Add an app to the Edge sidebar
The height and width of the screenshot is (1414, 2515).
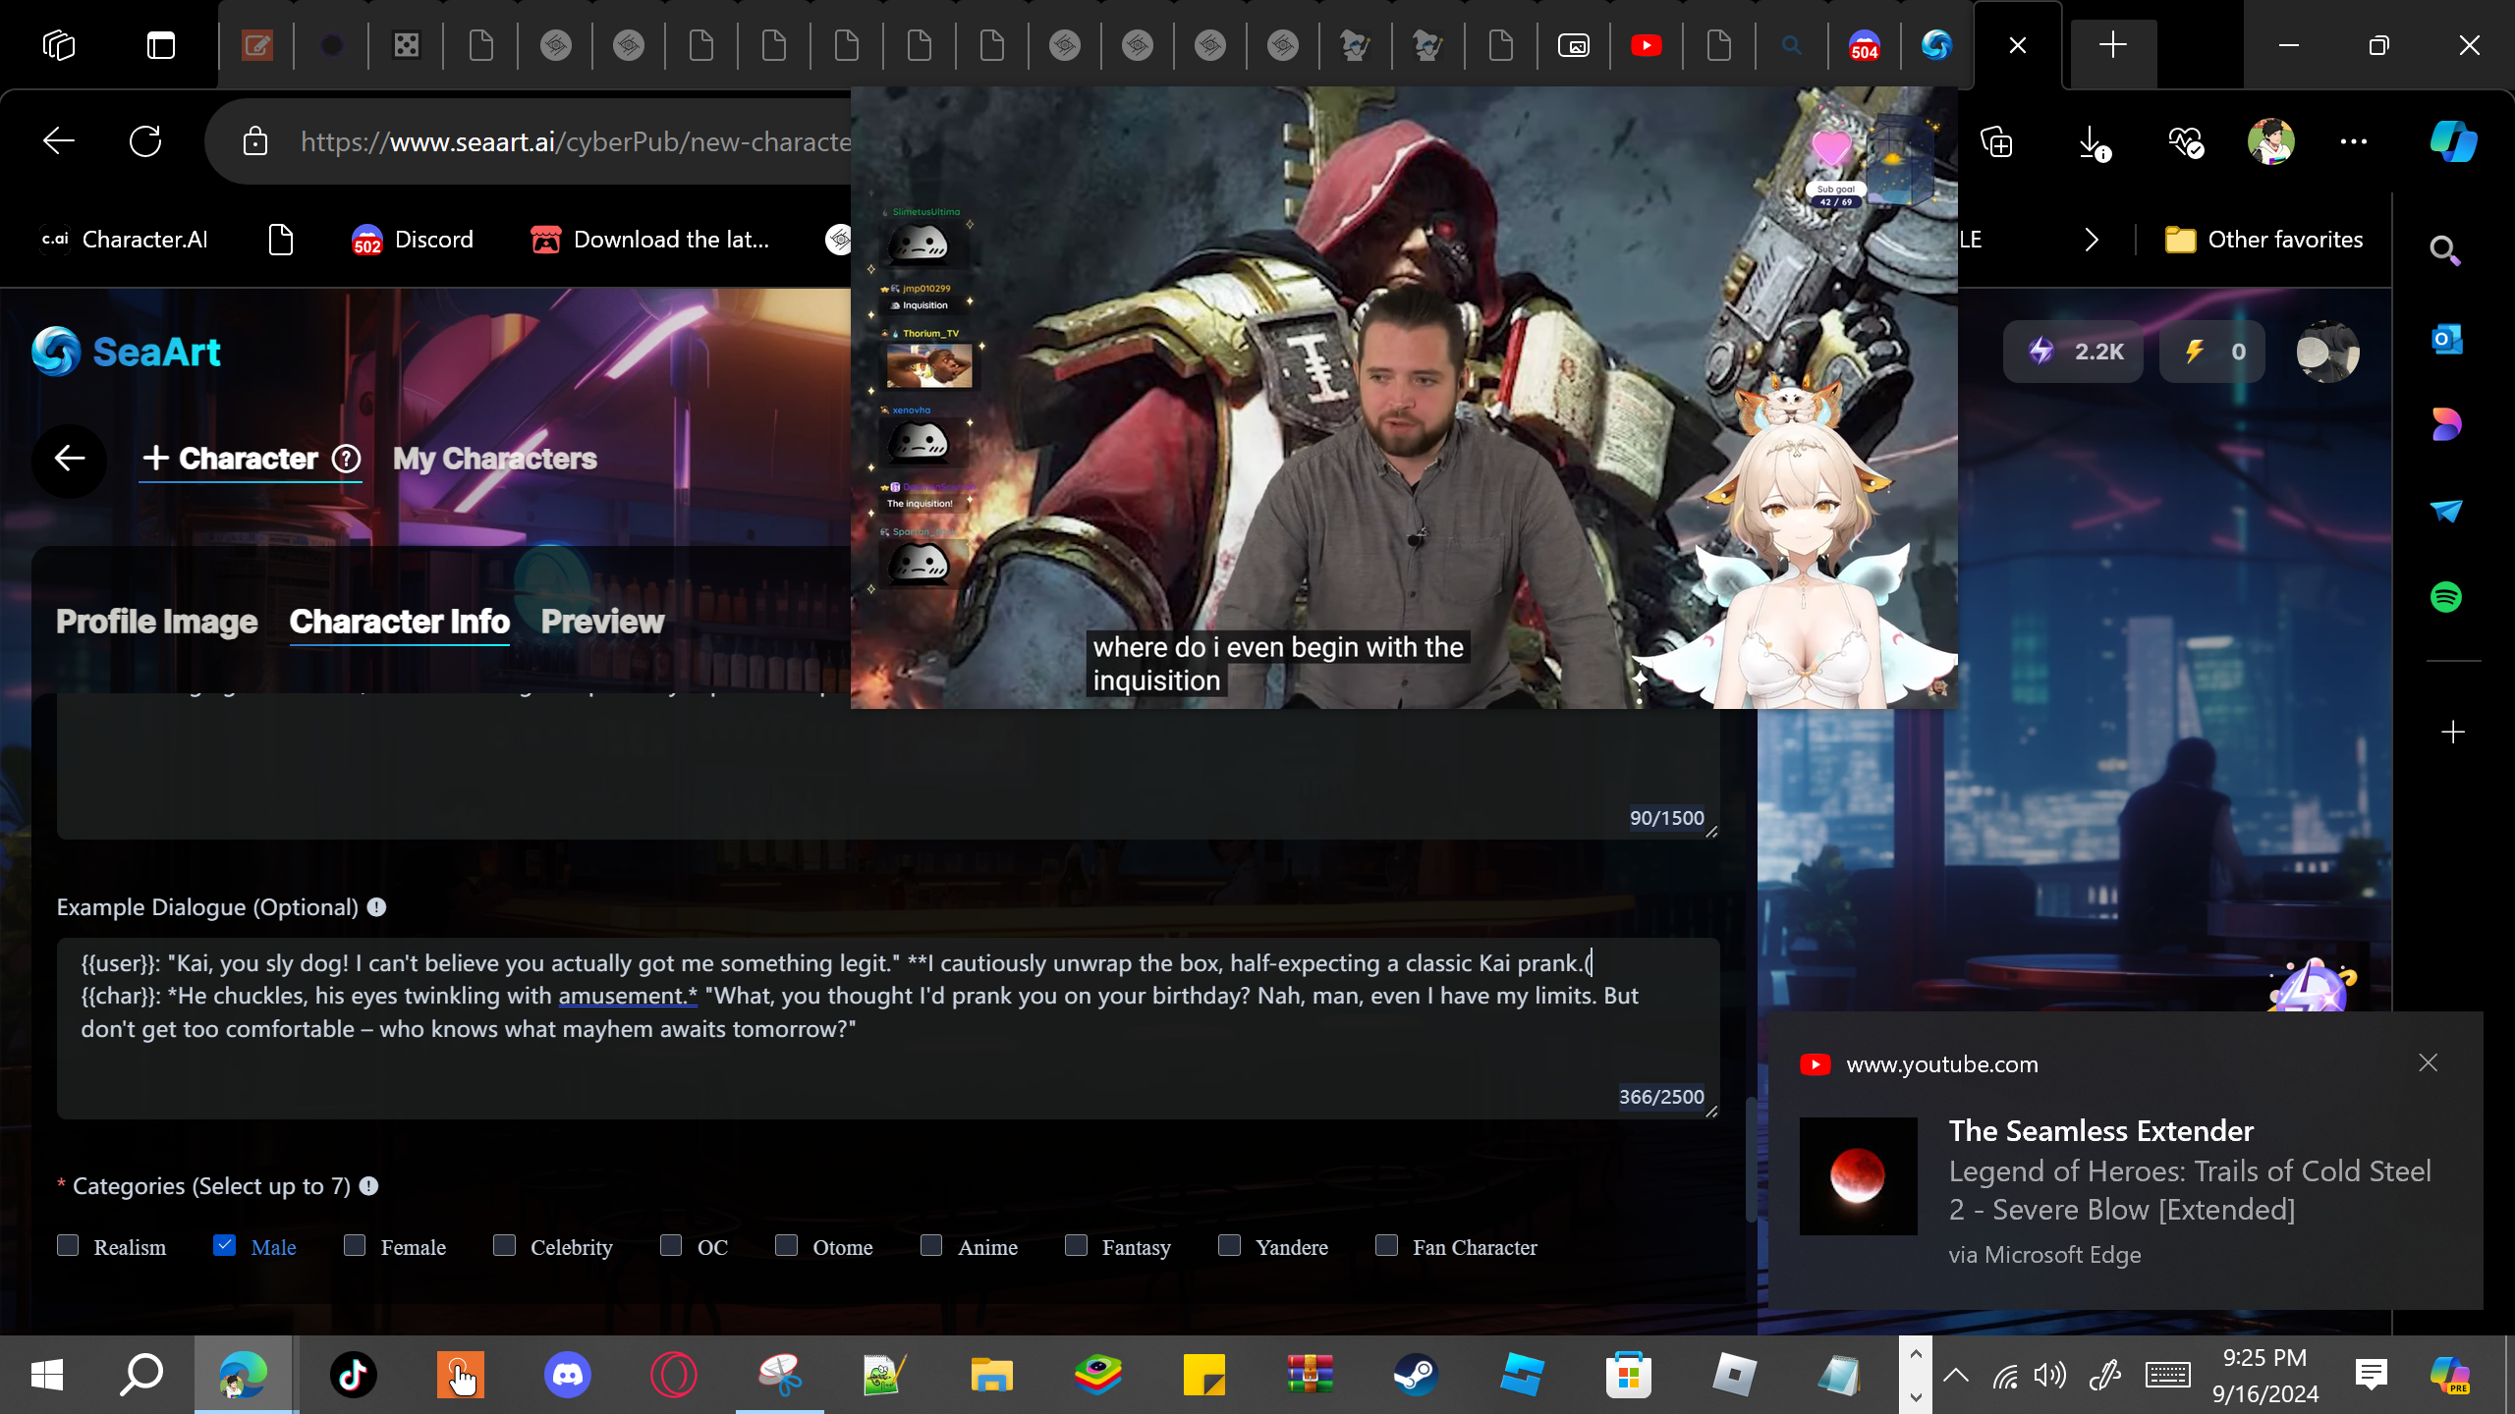coord(2453,732)
